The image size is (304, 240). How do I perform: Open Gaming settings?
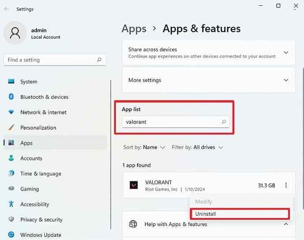(30, 189)
